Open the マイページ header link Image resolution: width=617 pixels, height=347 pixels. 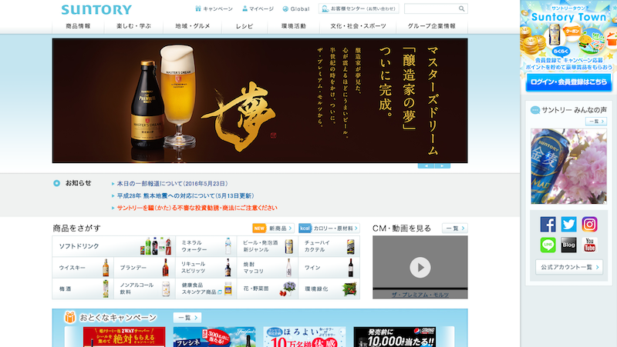tap(258, 8)
